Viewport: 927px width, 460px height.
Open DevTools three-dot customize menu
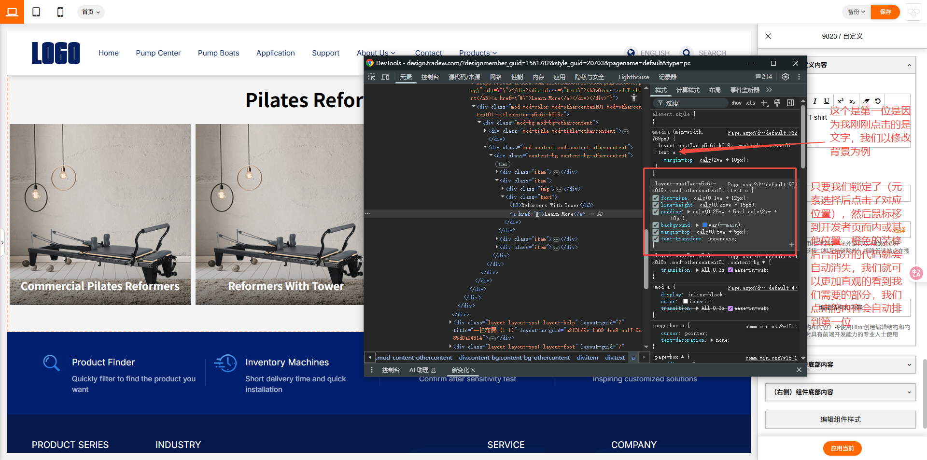pyautogui.click(x=799, y=77)
